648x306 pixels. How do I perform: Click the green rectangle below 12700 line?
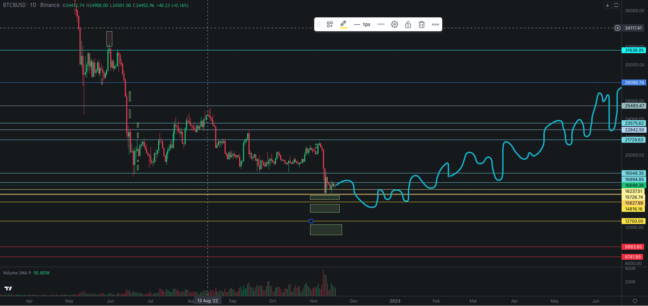tap(326, 230)
